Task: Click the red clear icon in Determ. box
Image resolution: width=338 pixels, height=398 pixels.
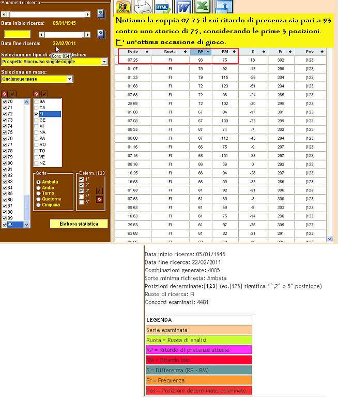Action: pyautogui.click(x=99, y=199)
